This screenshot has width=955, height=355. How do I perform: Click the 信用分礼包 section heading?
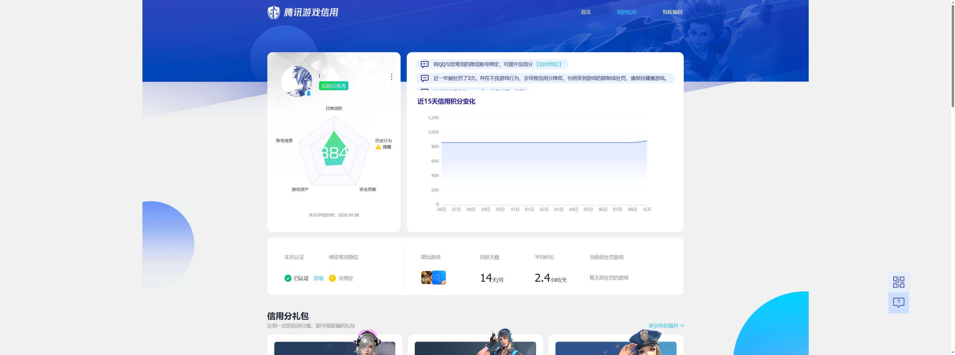[288, 316]
